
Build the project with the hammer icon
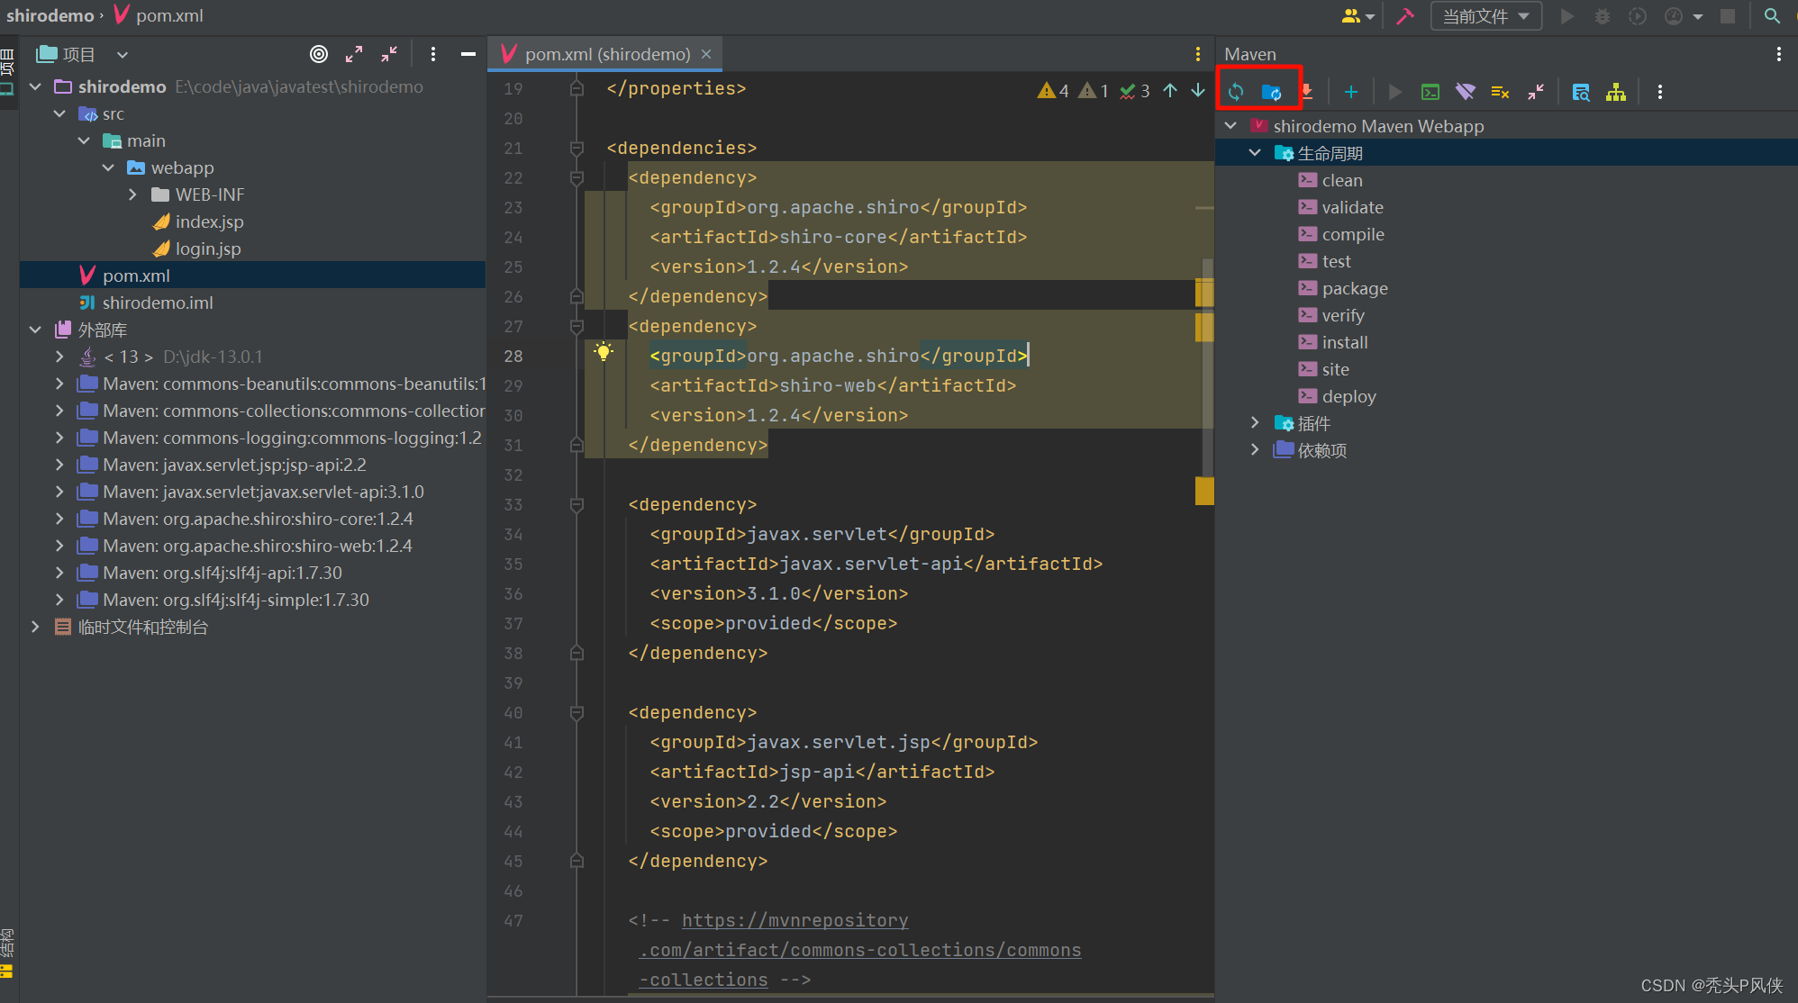pyautogui.click(x=1405, y=16)
